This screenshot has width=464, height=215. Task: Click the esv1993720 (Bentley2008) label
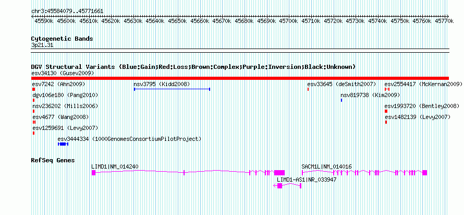pyautogui.click(x=422, y=106)
